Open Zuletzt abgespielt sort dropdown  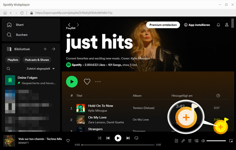[x=40, y=69]
